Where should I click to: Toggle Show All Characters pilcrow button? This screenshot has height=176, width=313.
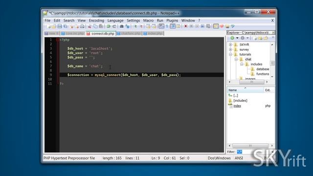coord(167,26)
